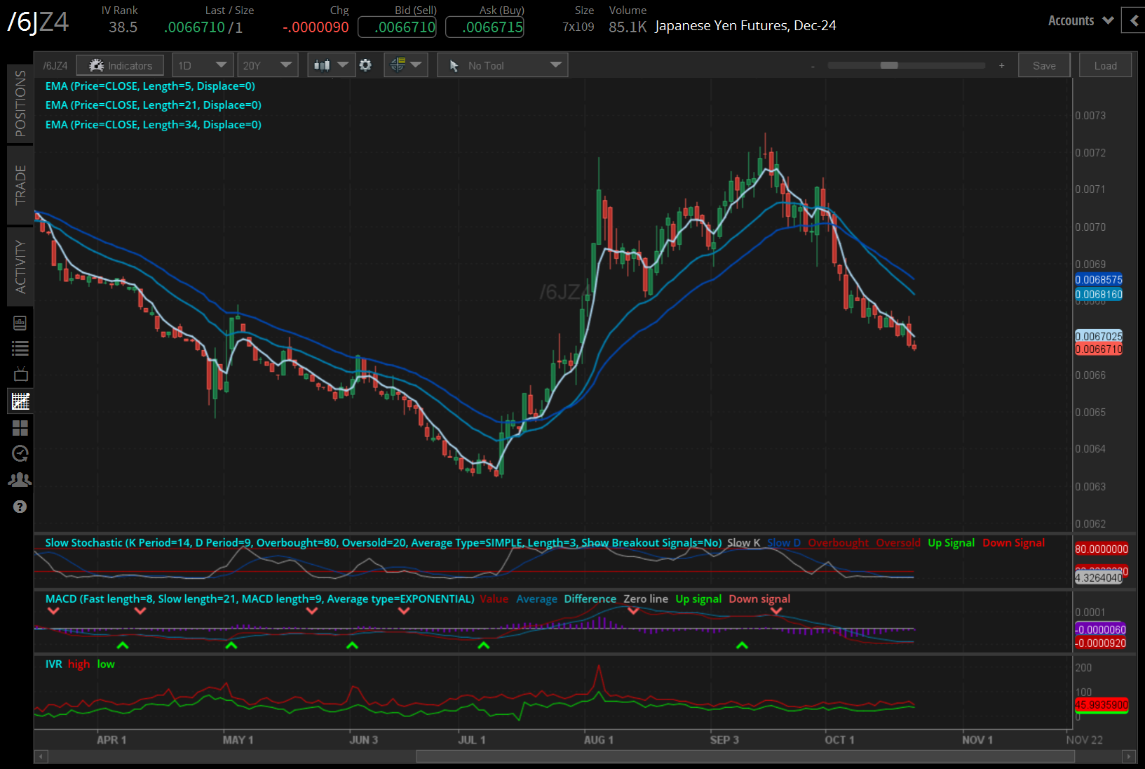
Task: Switch to the Positions side tab
Action: 20,103
